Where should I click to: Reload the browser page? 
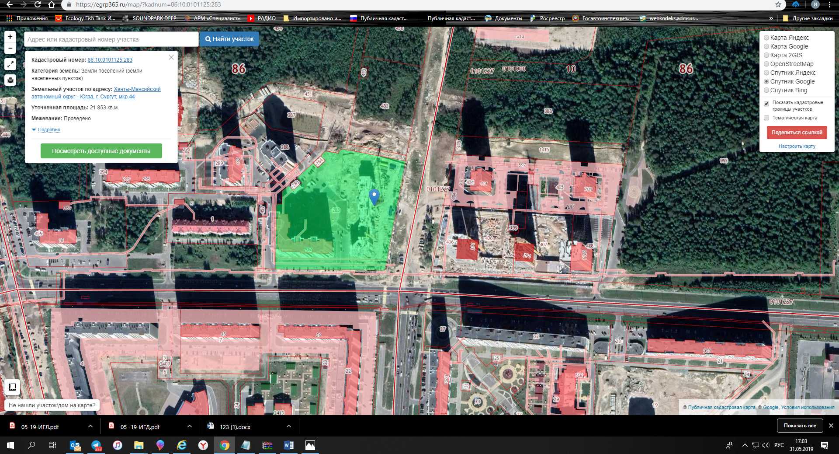pos(38,5)
